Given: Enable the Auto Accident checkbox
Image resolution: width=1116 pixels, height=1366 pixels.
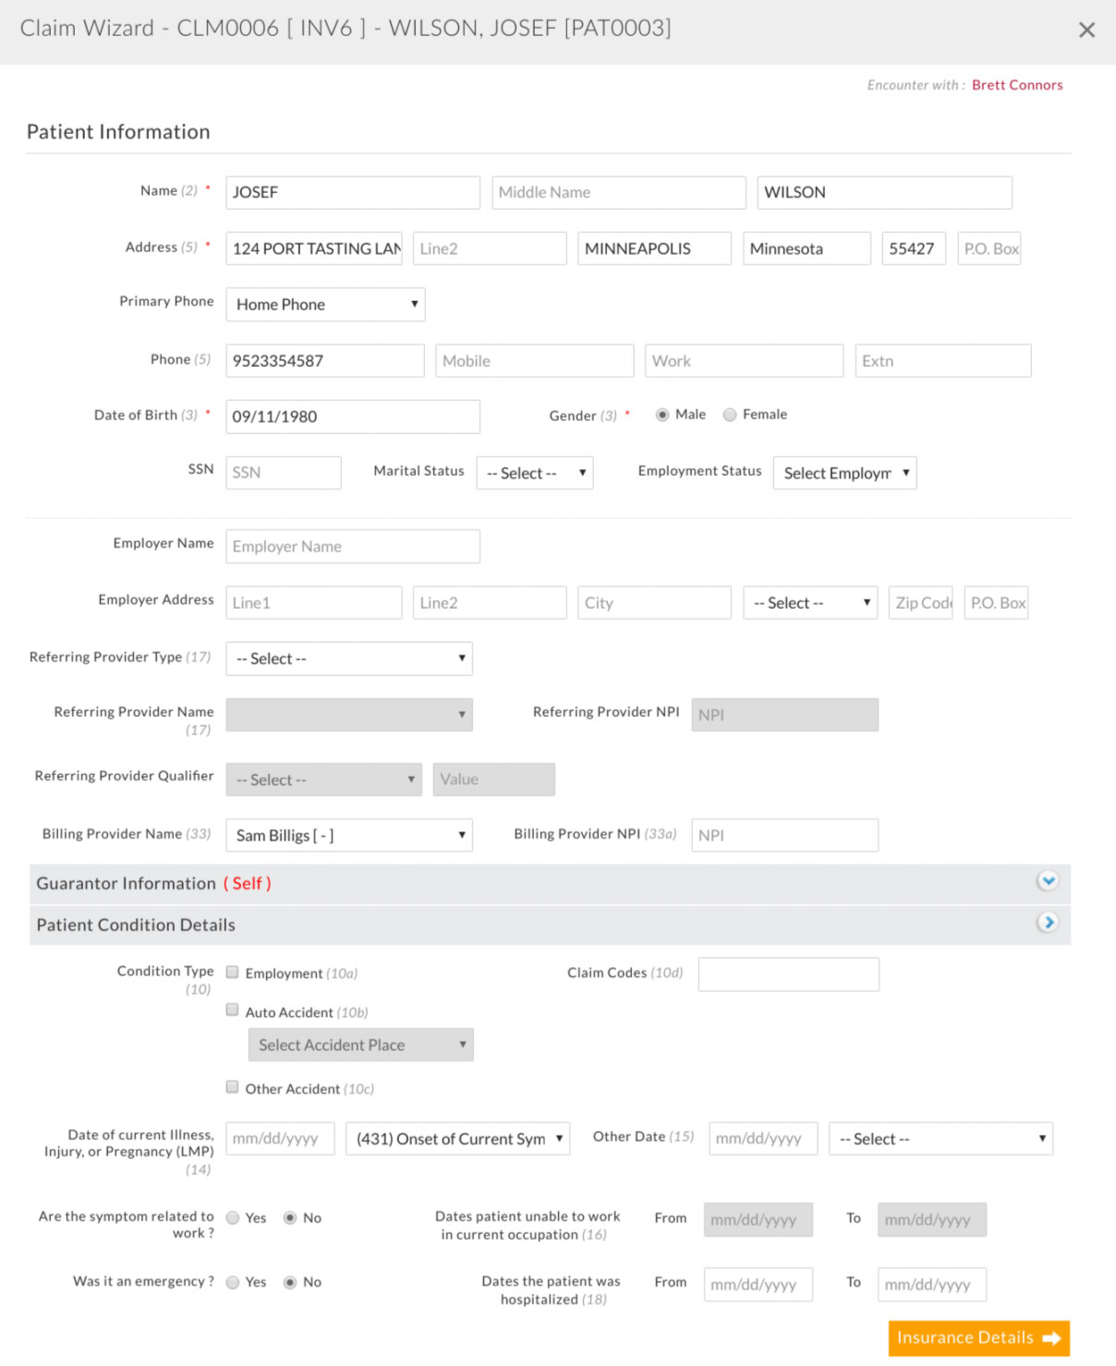Looking at the screenshot, I should 233,1010.
